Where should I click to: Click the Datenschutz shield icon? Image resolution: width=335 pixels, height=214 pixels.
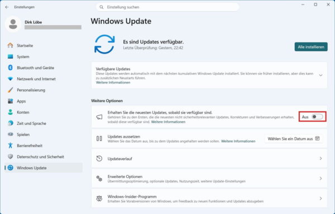tap(10, 157)
